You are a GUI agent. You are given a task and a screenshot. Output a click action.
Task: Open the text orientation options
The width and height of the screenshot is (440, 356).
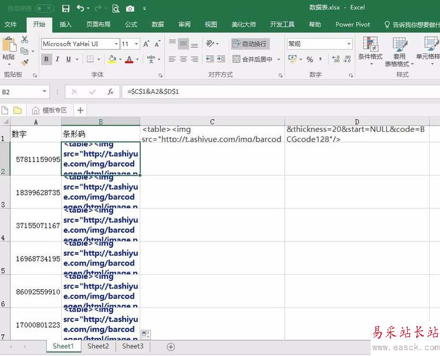pyautogui.click(x=212, y=44)
